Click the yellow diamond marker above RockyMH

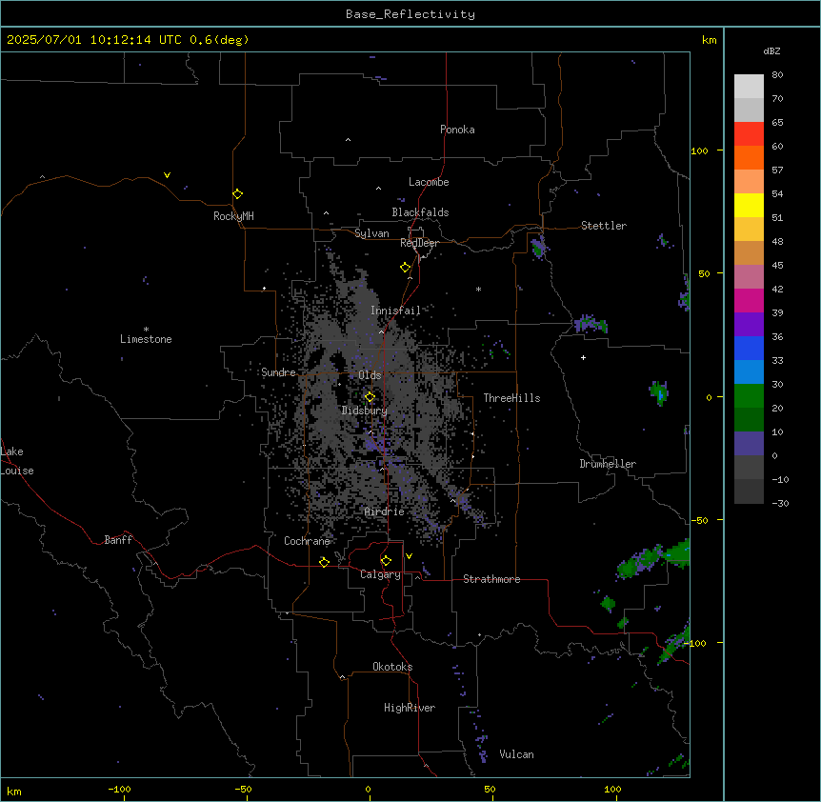[x=237, y=194]
